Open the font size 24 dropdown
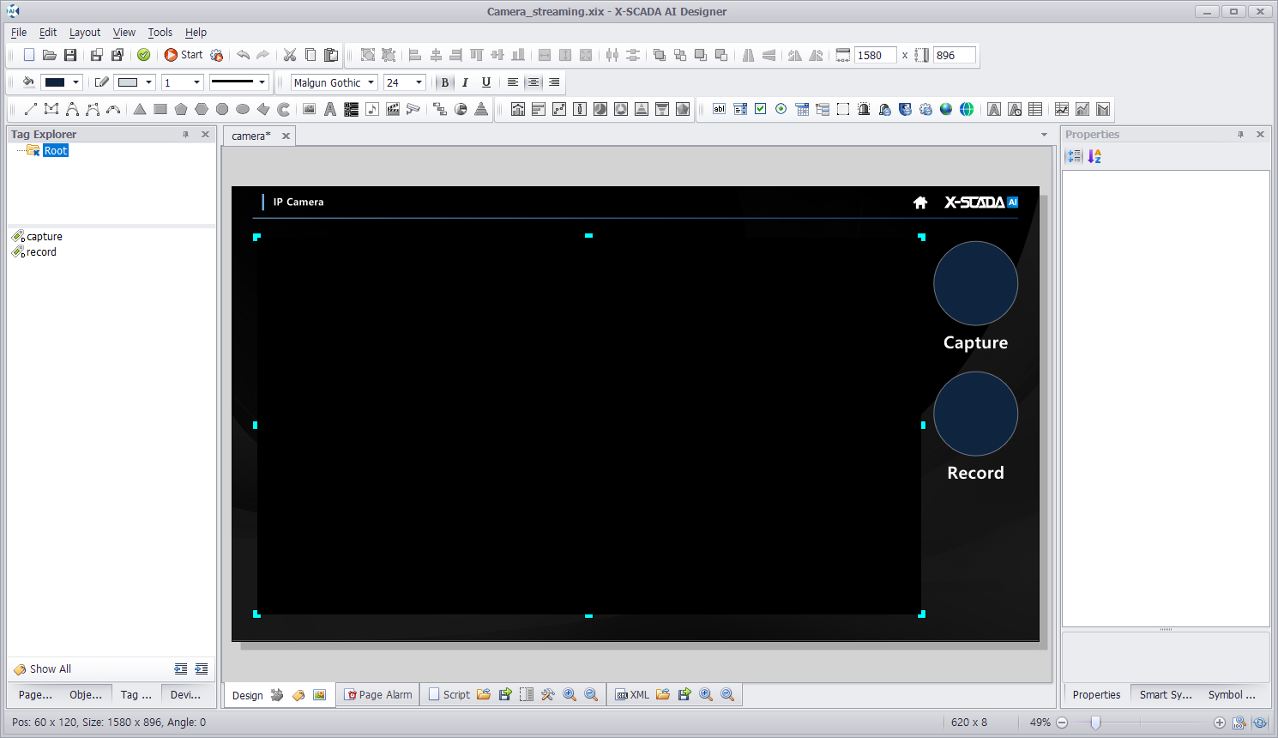Image resolution: width=1278 pixels, height=738 pixels. (419, 82)
